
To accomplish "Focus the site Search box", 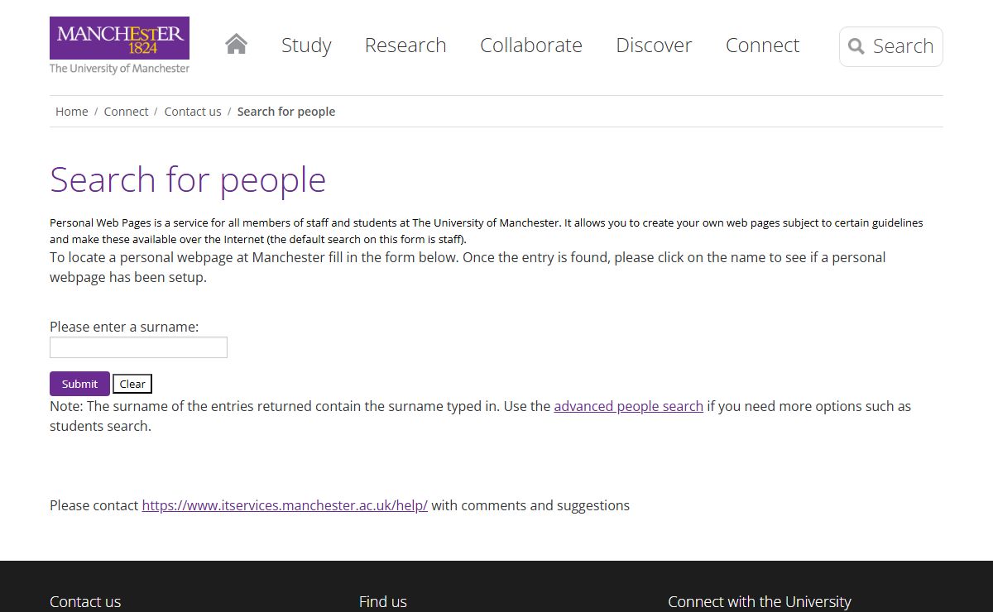I will coord(903,46).
